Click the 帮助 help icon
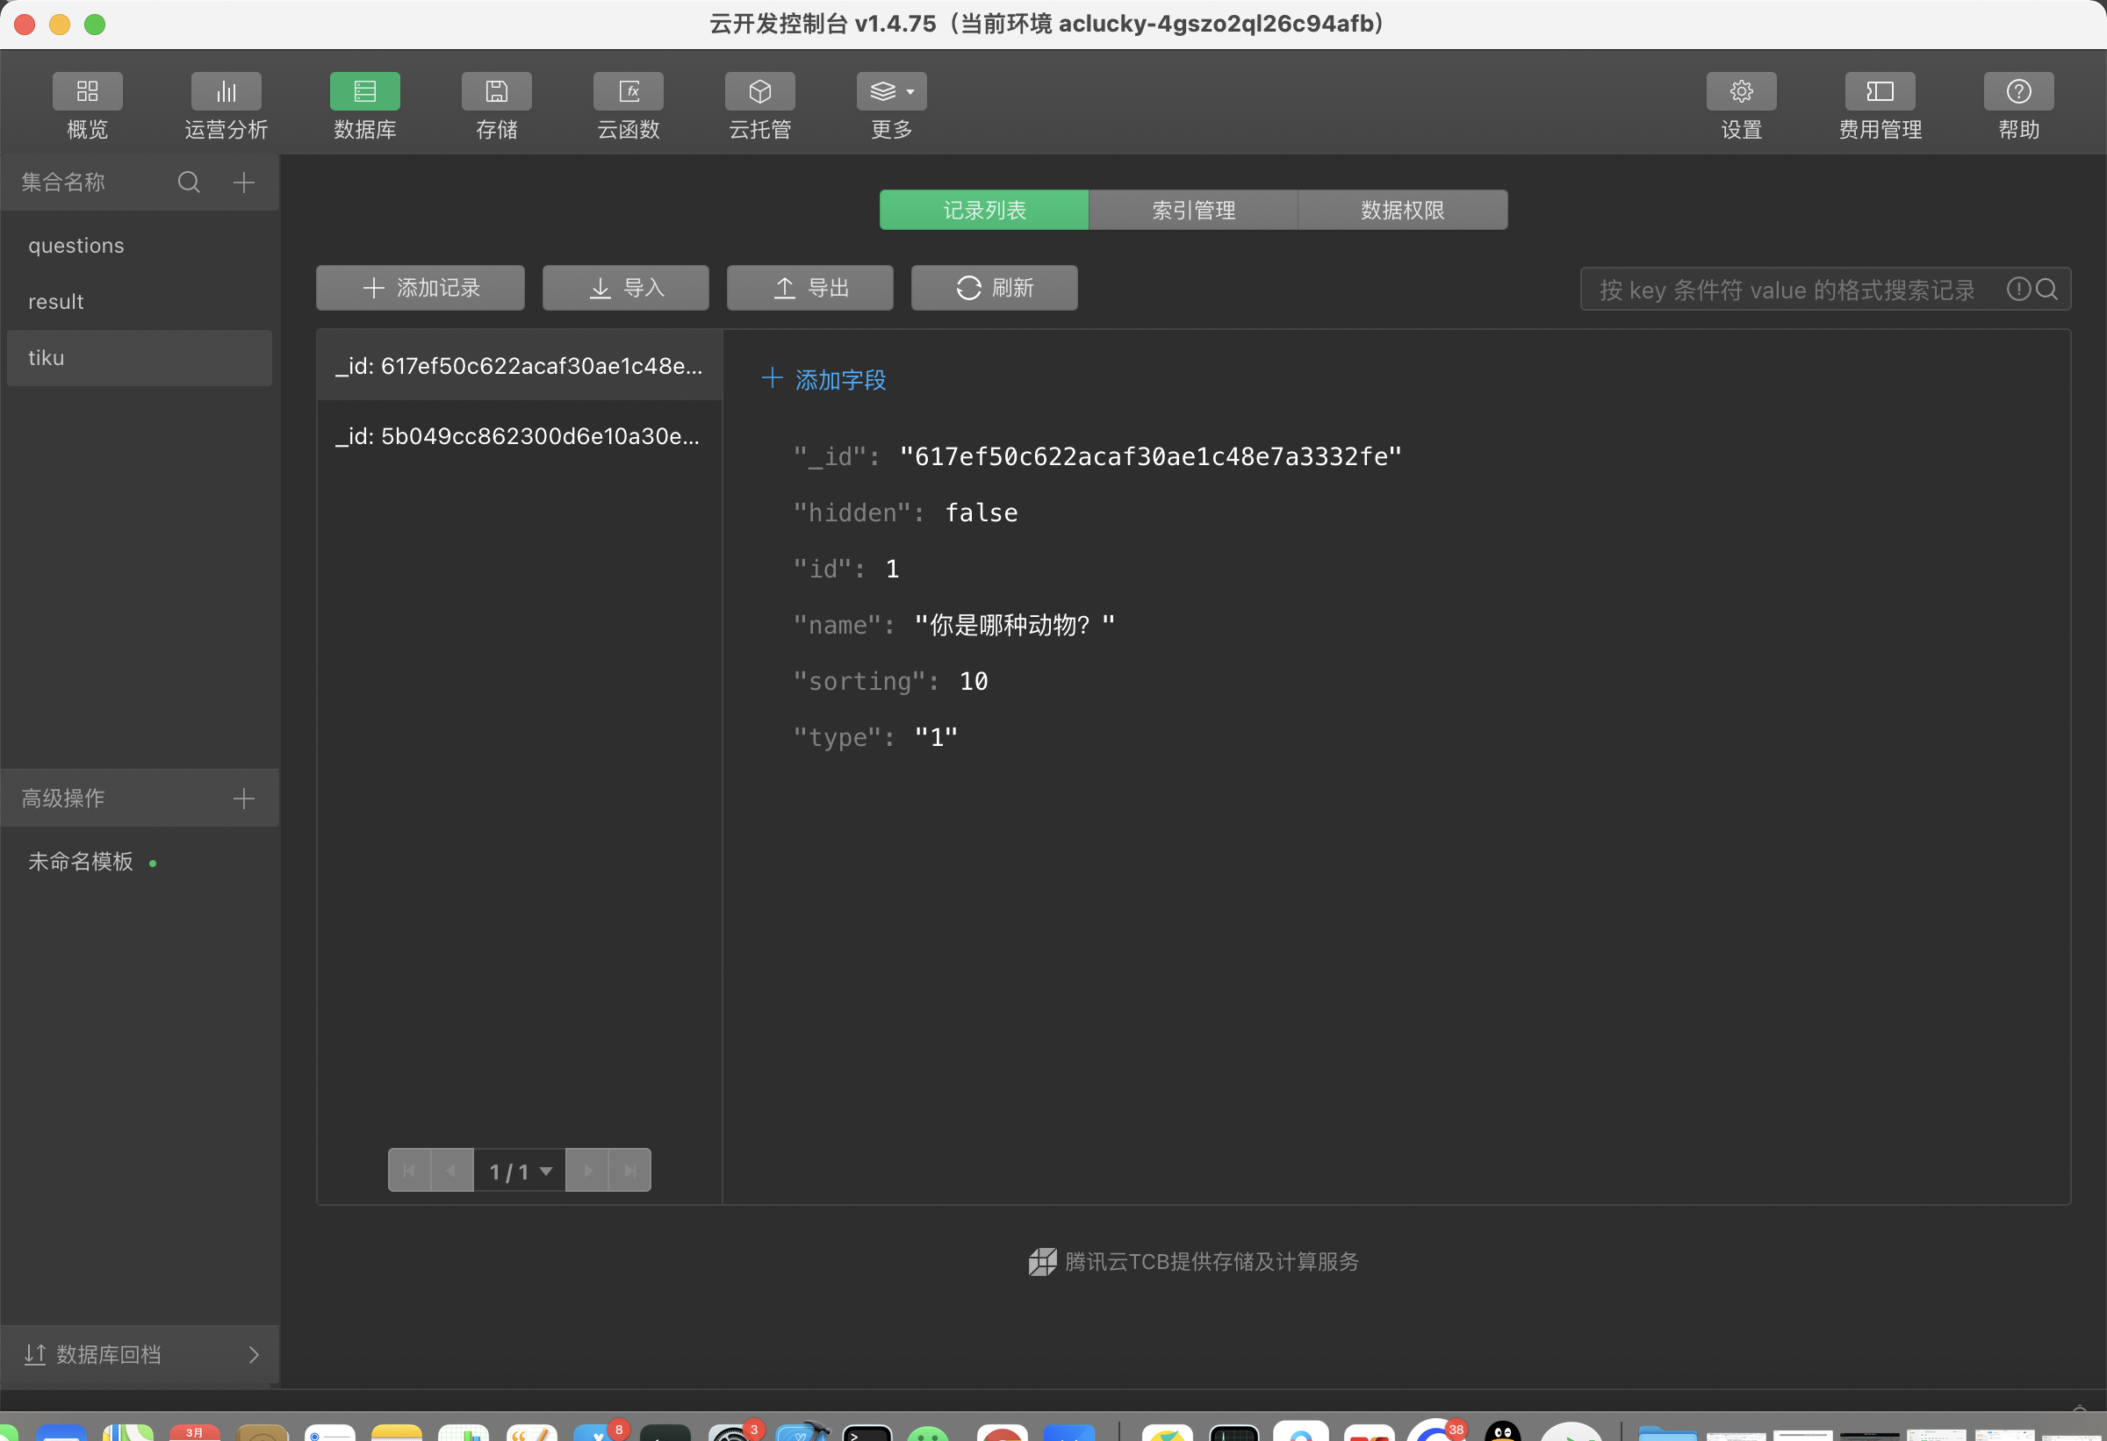This screenshot has height=1441, width=2107. [x=2018, y=91]
